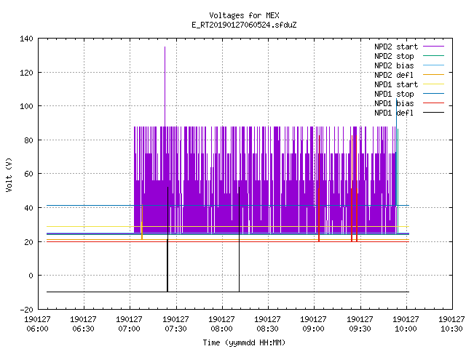Click the chart title 'Voltages for MEX'

pos(244,15)
